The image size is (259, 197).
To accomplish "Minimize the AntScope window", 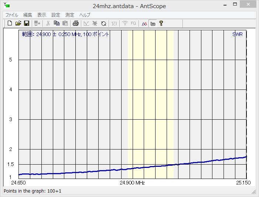I will [x=225, y=5].
